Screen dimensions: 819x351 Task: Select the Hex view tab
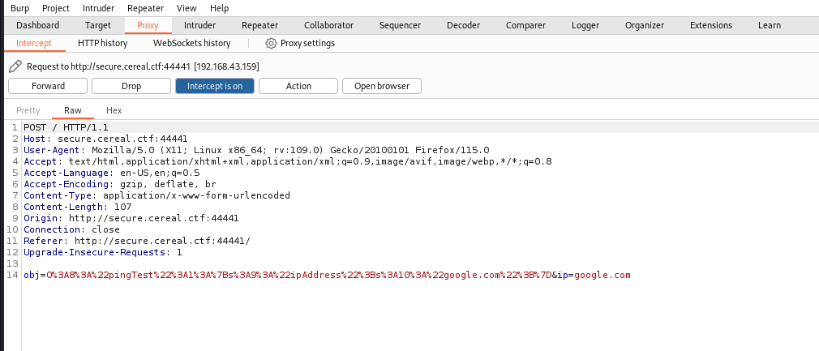coord(114,110)
